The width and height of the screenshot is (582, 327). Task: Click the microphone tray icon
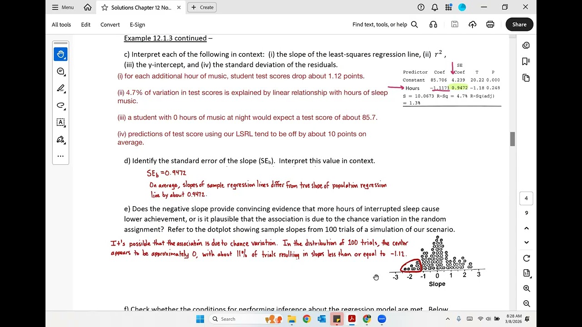point(459,319)
